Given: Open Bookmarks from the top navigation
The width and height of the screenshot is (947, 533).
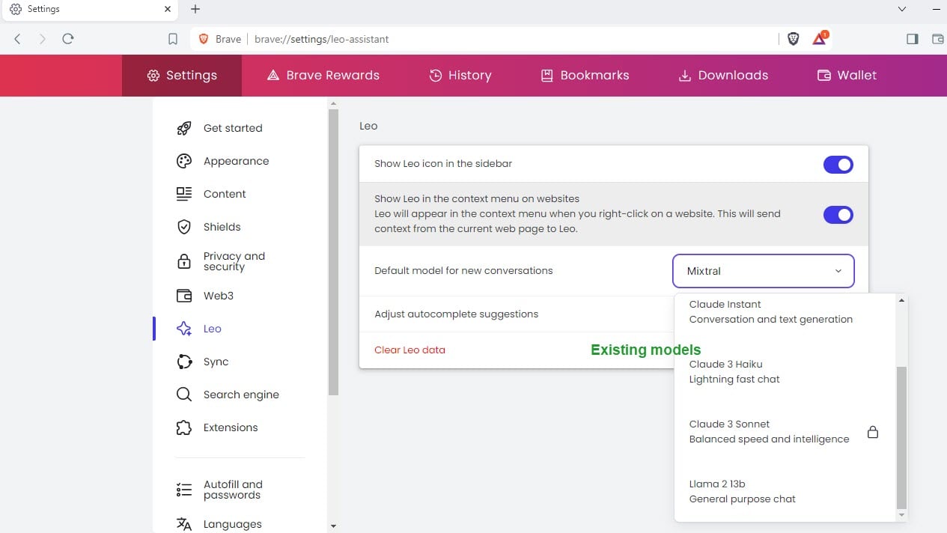Looking at the screenshot, I should pos(585,76).
